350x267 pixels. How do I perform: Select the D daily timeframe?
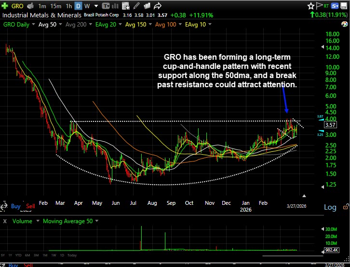coord(78,6)
